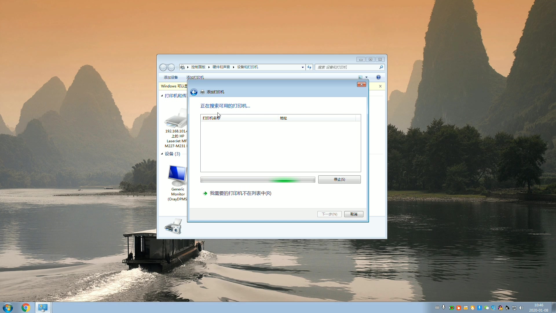The width and height of the screenshot is (556, 313).
Task: Open Google Chrome from the taskbar
Action: [x=26, y=307]
